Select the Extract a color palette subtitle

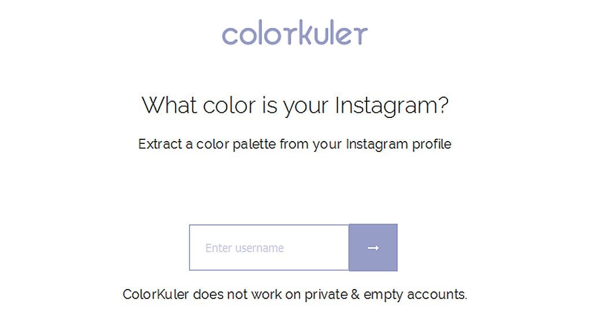click(295, 144)
